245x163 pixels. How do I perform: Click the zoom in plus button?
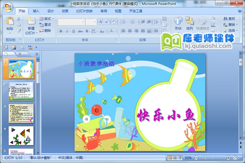pyautogui.click(x=228, y=158)
